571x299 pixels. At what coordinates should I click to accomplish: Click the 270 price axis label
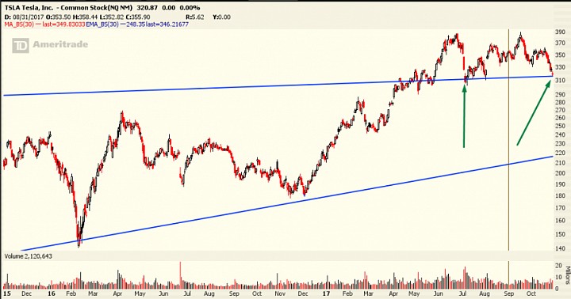click(560, 110)
